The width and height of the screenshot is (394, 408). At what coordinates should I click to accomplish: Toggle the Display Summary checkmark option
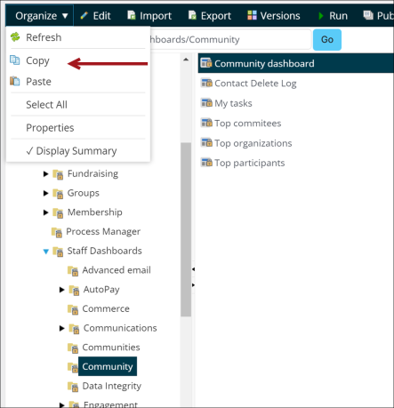(71, 151)
